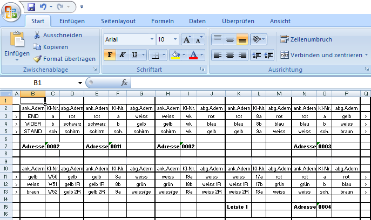Open the Redo history dropdown arrow
The height and width of the screenshot is (220, 371).
coord(68,7)
